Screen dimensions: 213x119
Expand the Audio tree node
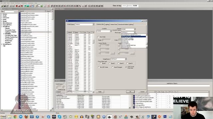pos(2,16)
